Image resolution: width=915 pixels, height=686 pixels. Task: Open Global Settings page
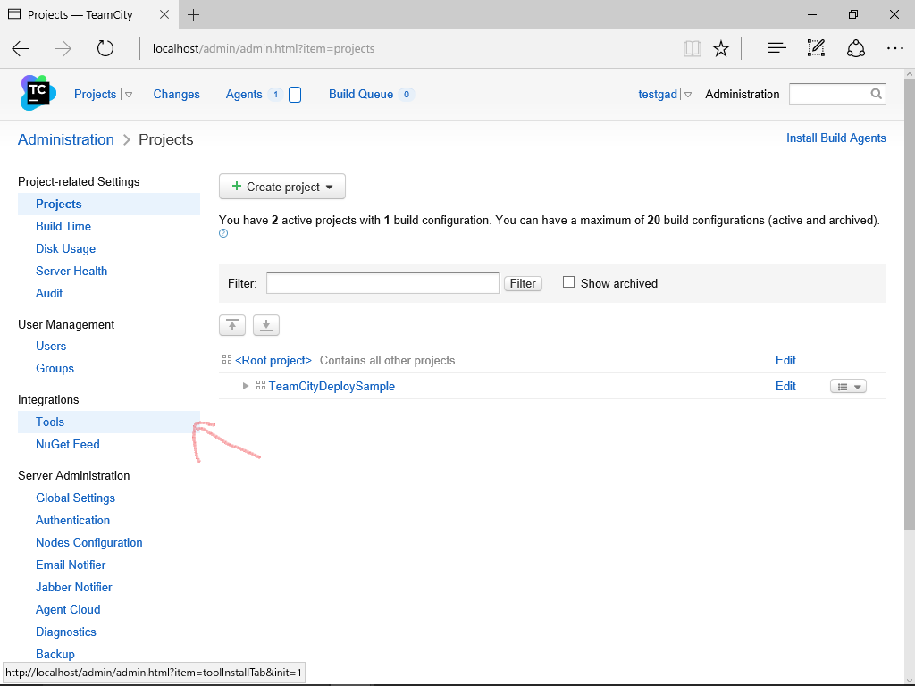click(x=75, y=498)
